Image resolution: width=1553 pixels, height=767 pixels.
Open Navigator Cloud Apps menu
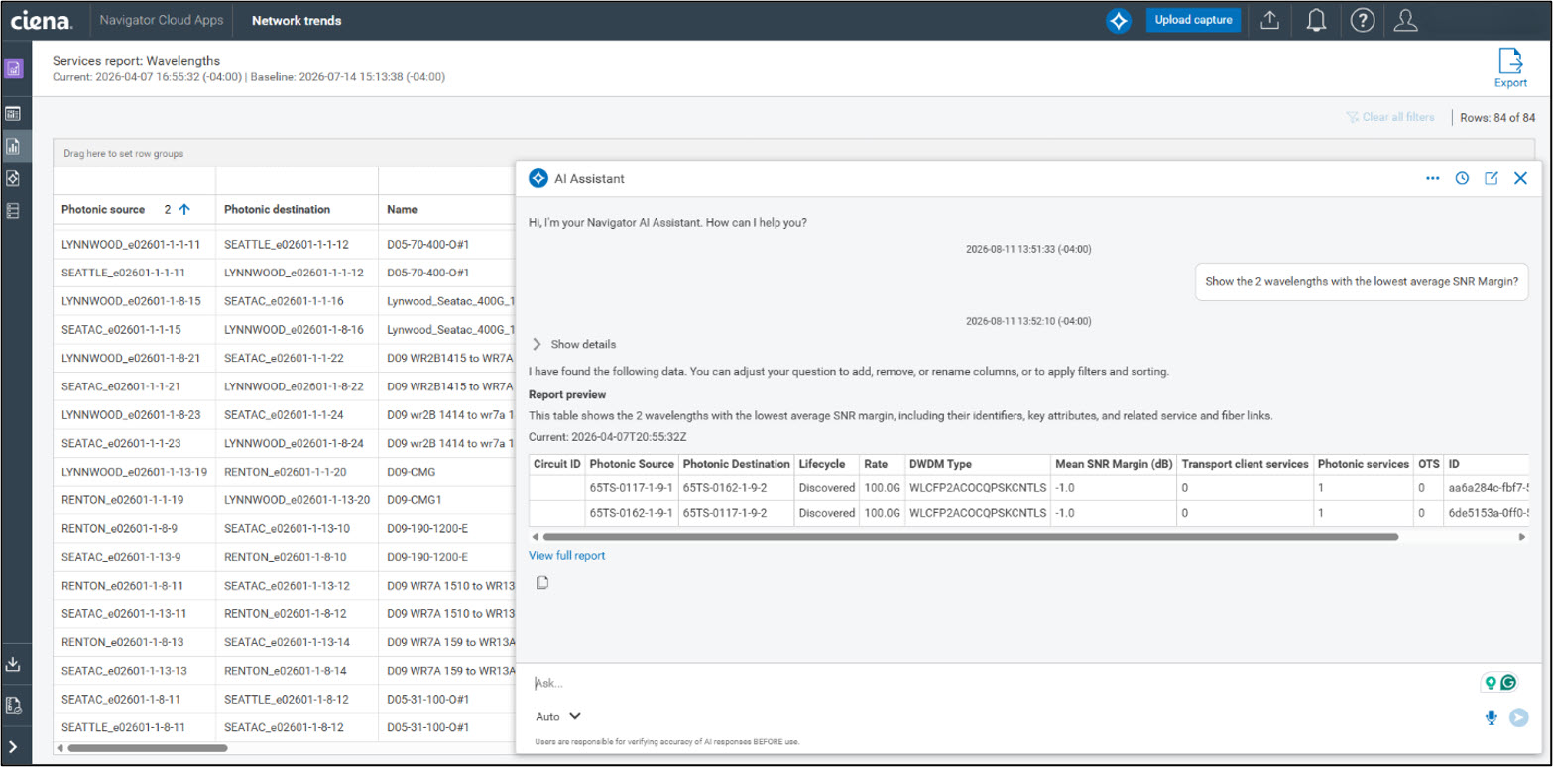click(x=162, y=20)
